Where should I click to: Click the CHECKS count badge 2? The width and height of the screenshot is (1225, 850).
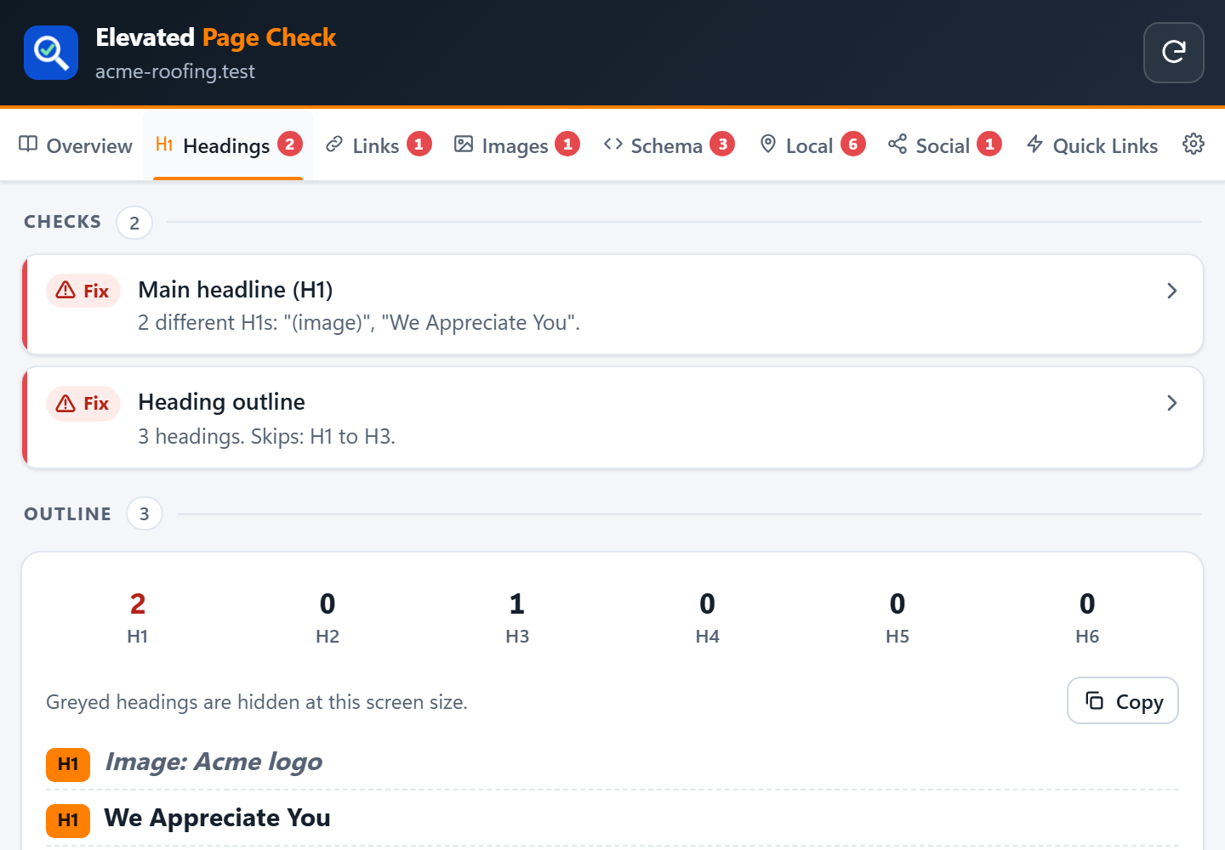coord(134,223)
